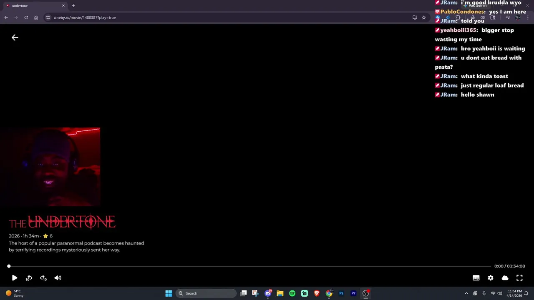Open the clock showing 11:54 PM

[515, 293]
